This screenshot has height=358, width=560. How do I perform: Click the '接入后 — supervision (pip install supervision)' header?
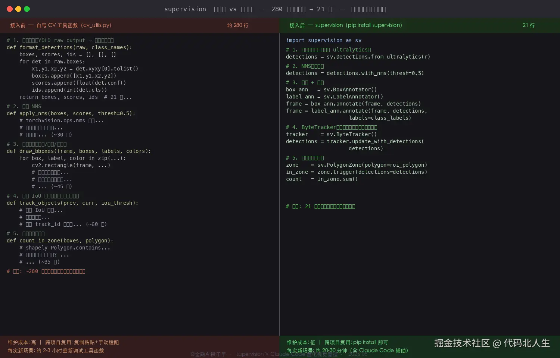click(346, 25)
